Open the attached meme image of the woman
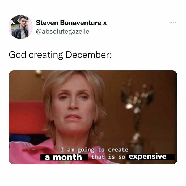The width and height of the screenshot is (186, 186). coord(93,117)
